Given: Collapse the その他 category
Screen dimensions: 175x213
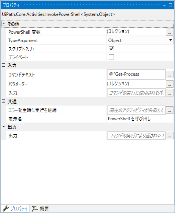Looking at the screenshot, I should [3, 24].
